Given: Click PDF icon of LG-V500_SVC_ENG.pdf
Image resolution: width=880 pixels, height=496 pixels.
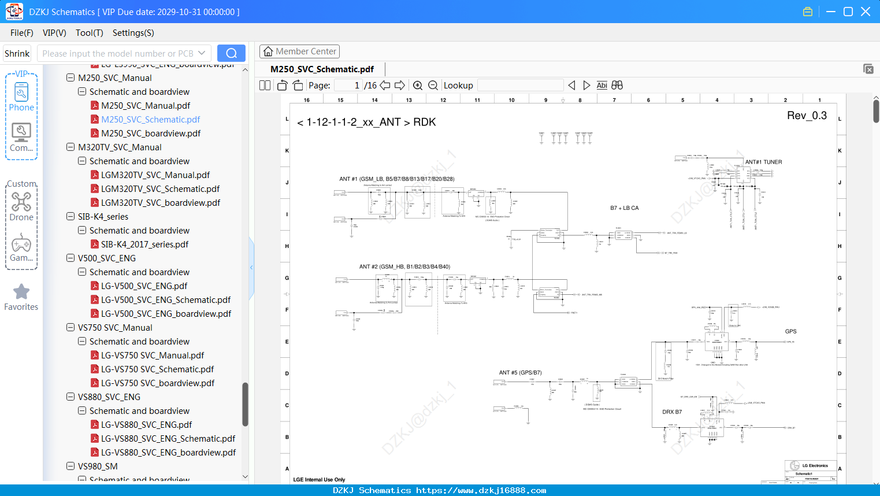Looking at the screenshot, I should 95,286.
